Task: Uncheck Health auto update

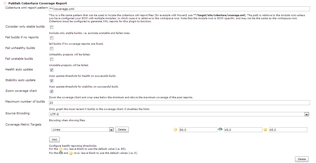Action: pos(52,70)
